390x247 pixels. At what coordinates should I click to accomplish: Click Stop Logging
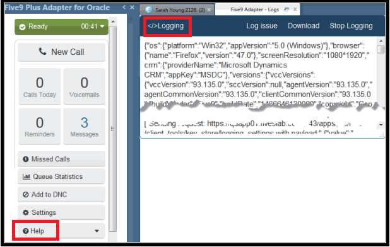(351, 26)
